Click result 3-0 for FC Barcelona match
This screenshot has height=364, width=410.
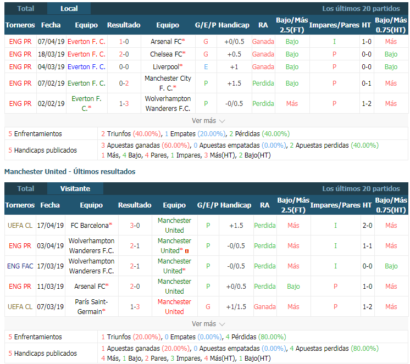[x=135, y=225]
